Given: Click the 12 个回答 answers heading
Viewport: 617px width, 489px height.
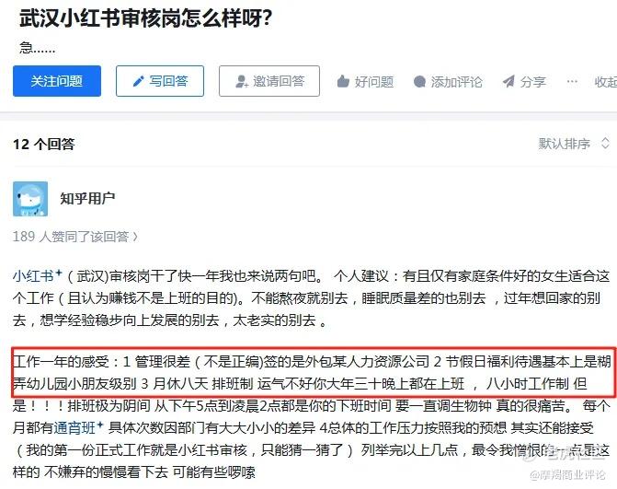Looking at the screenshot, I should point(44,144).
